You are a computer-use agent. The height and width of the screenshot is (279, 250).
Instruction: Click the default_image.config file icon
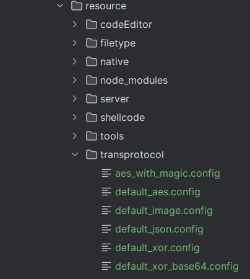click(106, 210)
